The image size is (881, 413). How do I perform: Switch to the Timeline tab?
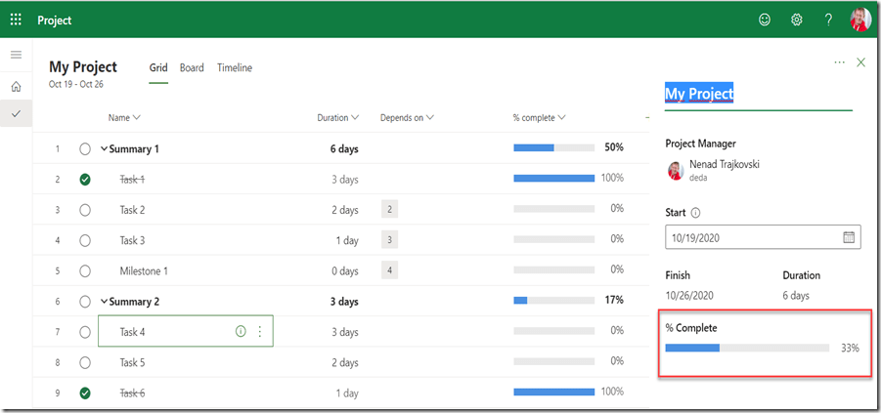pyautogui.click(x=235, y=68)
